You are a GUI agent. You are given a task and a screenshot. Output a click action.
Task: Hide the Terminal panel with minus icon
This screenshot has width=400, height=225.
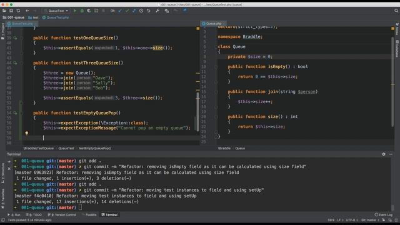point(391,154)
